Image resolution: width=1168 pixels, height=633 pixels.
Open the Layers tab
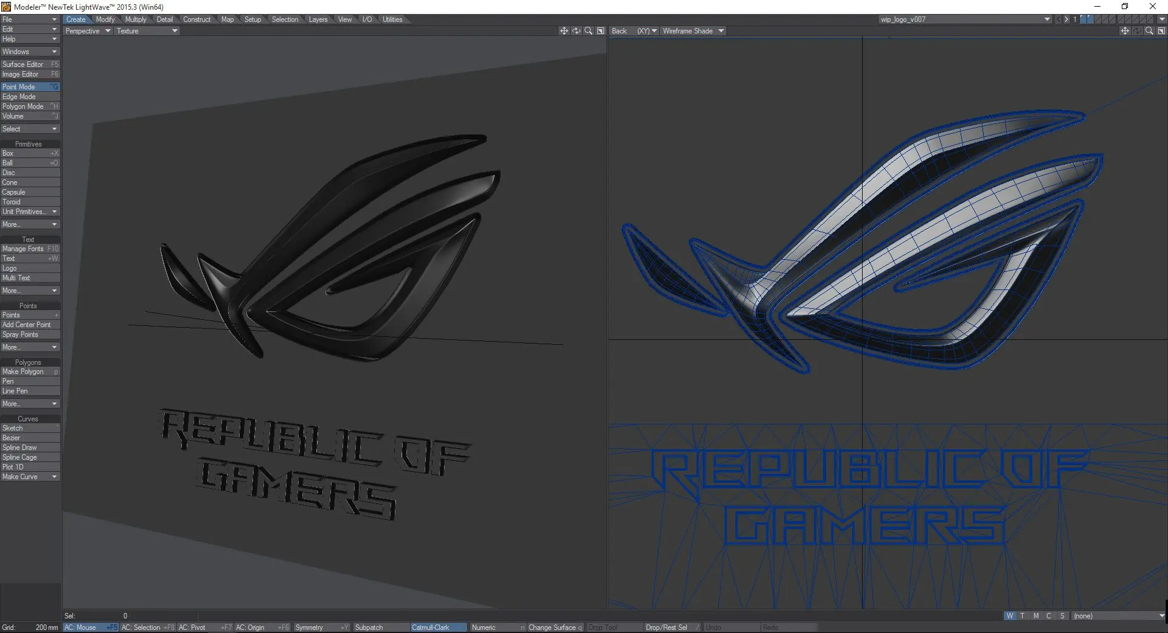pos(318,19)
